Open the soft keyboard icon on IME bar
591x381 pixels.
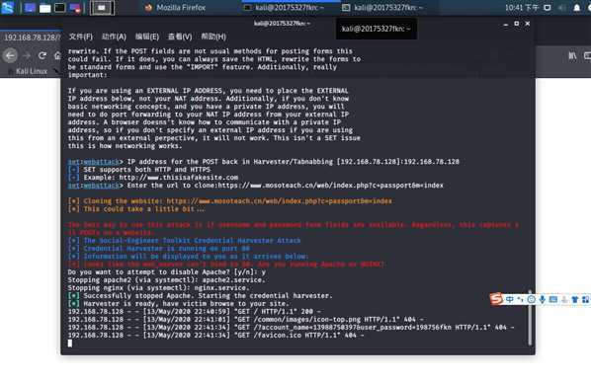coord(552,299)
